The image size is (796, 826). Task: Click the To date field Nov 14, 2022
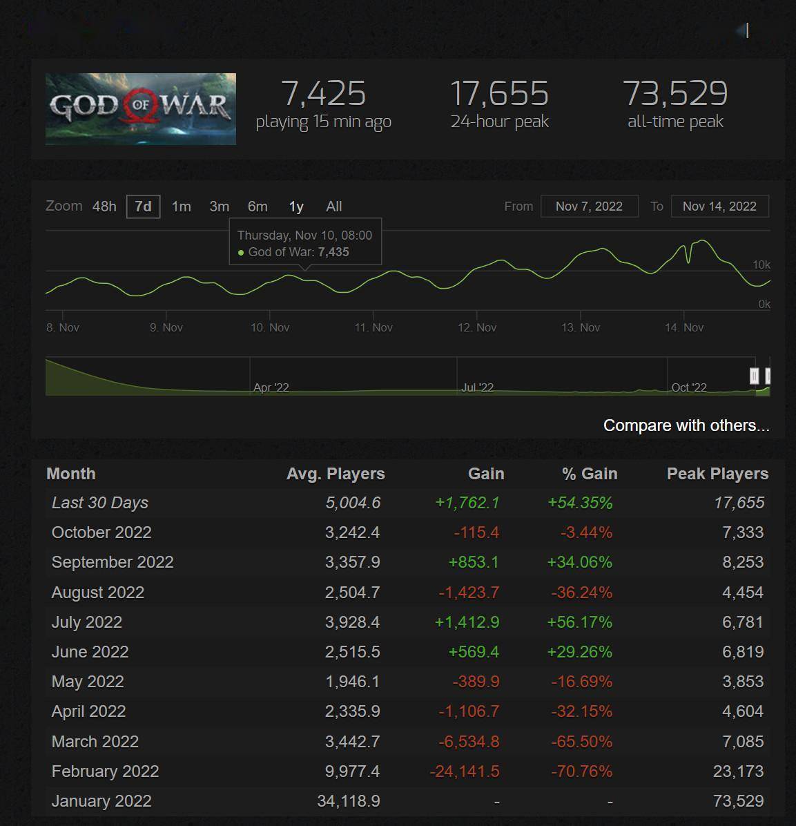[x=719, y=206]
